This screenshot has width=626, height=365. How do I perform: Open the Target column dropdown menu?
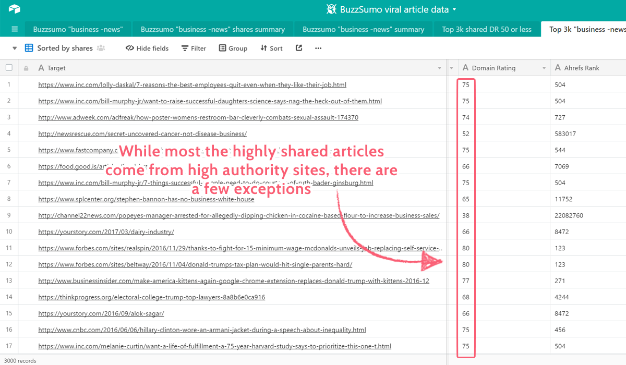point(440,68)
